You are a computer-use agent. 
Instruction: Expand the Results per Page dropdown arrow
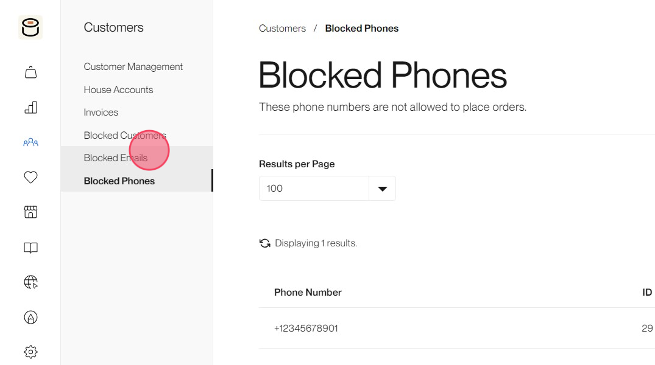click(x=382, y=189)
